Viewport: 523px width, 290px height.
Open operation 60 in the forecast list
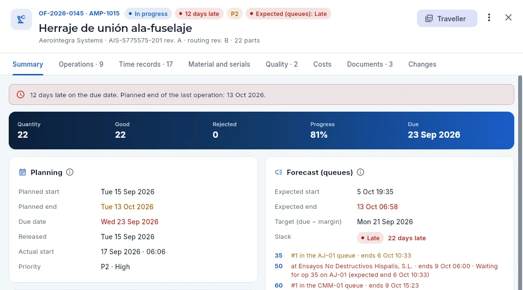278,285
